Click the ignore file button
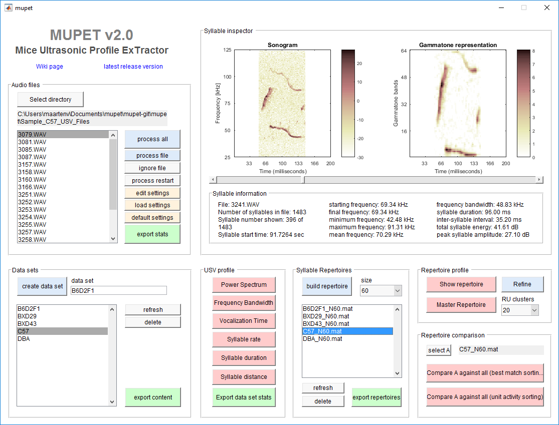The height and width of the screenshot is (425, 559). pyautogui.click(x=152, y=168)
